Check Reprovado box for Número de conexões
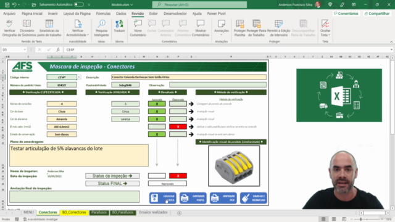 point(178,104)
